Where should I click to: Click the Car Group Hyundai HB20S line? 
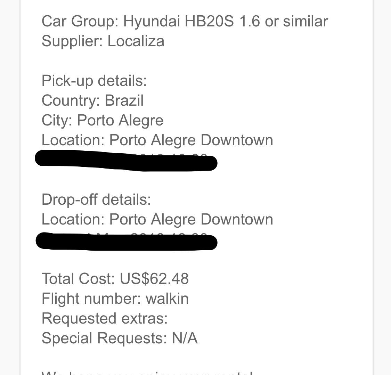[185, 21]
